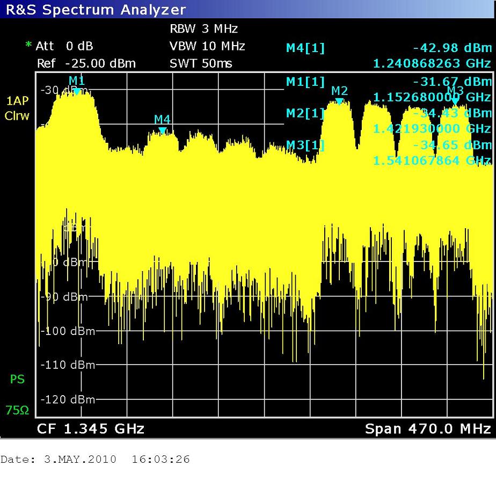
Task: Click the asterisk next to Att
Action: pyautogui.click(x=28, y=46)
